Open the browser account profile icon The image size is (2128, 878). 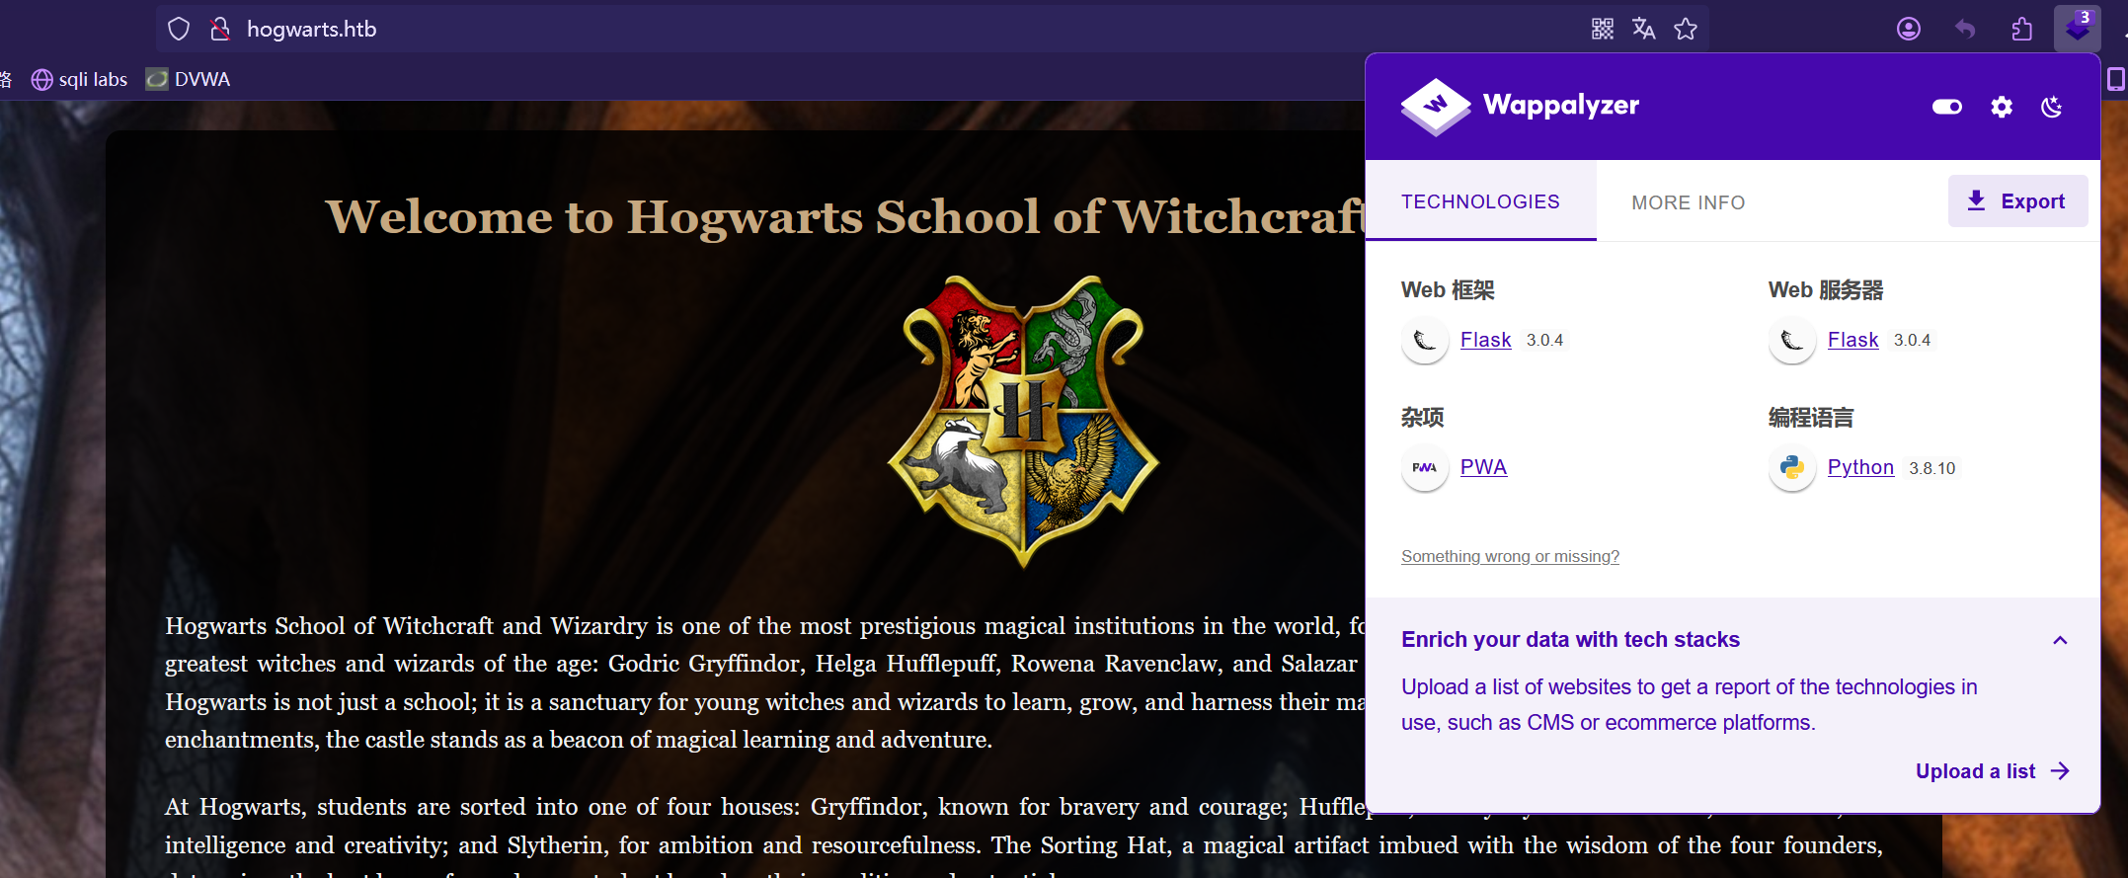coord(1909,30)
